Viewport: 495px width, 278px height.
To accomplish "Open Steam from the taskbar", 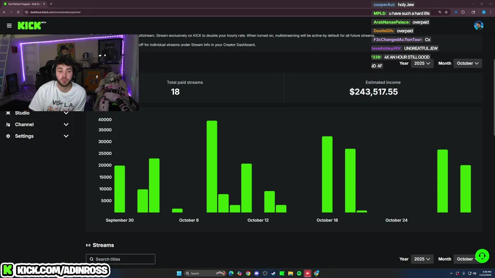I will click(x=273, y=273).
